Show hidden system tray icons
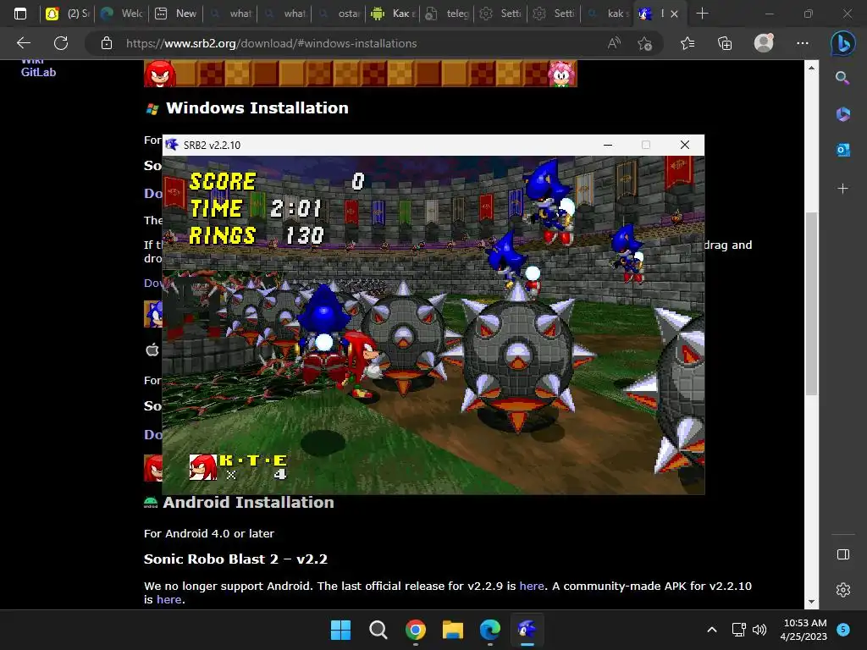 pos(712,630)
